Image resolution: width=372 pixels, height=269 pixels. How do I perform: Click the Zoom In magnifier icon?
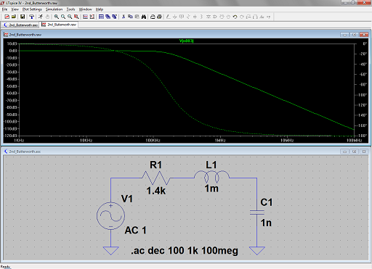(57, 17)
